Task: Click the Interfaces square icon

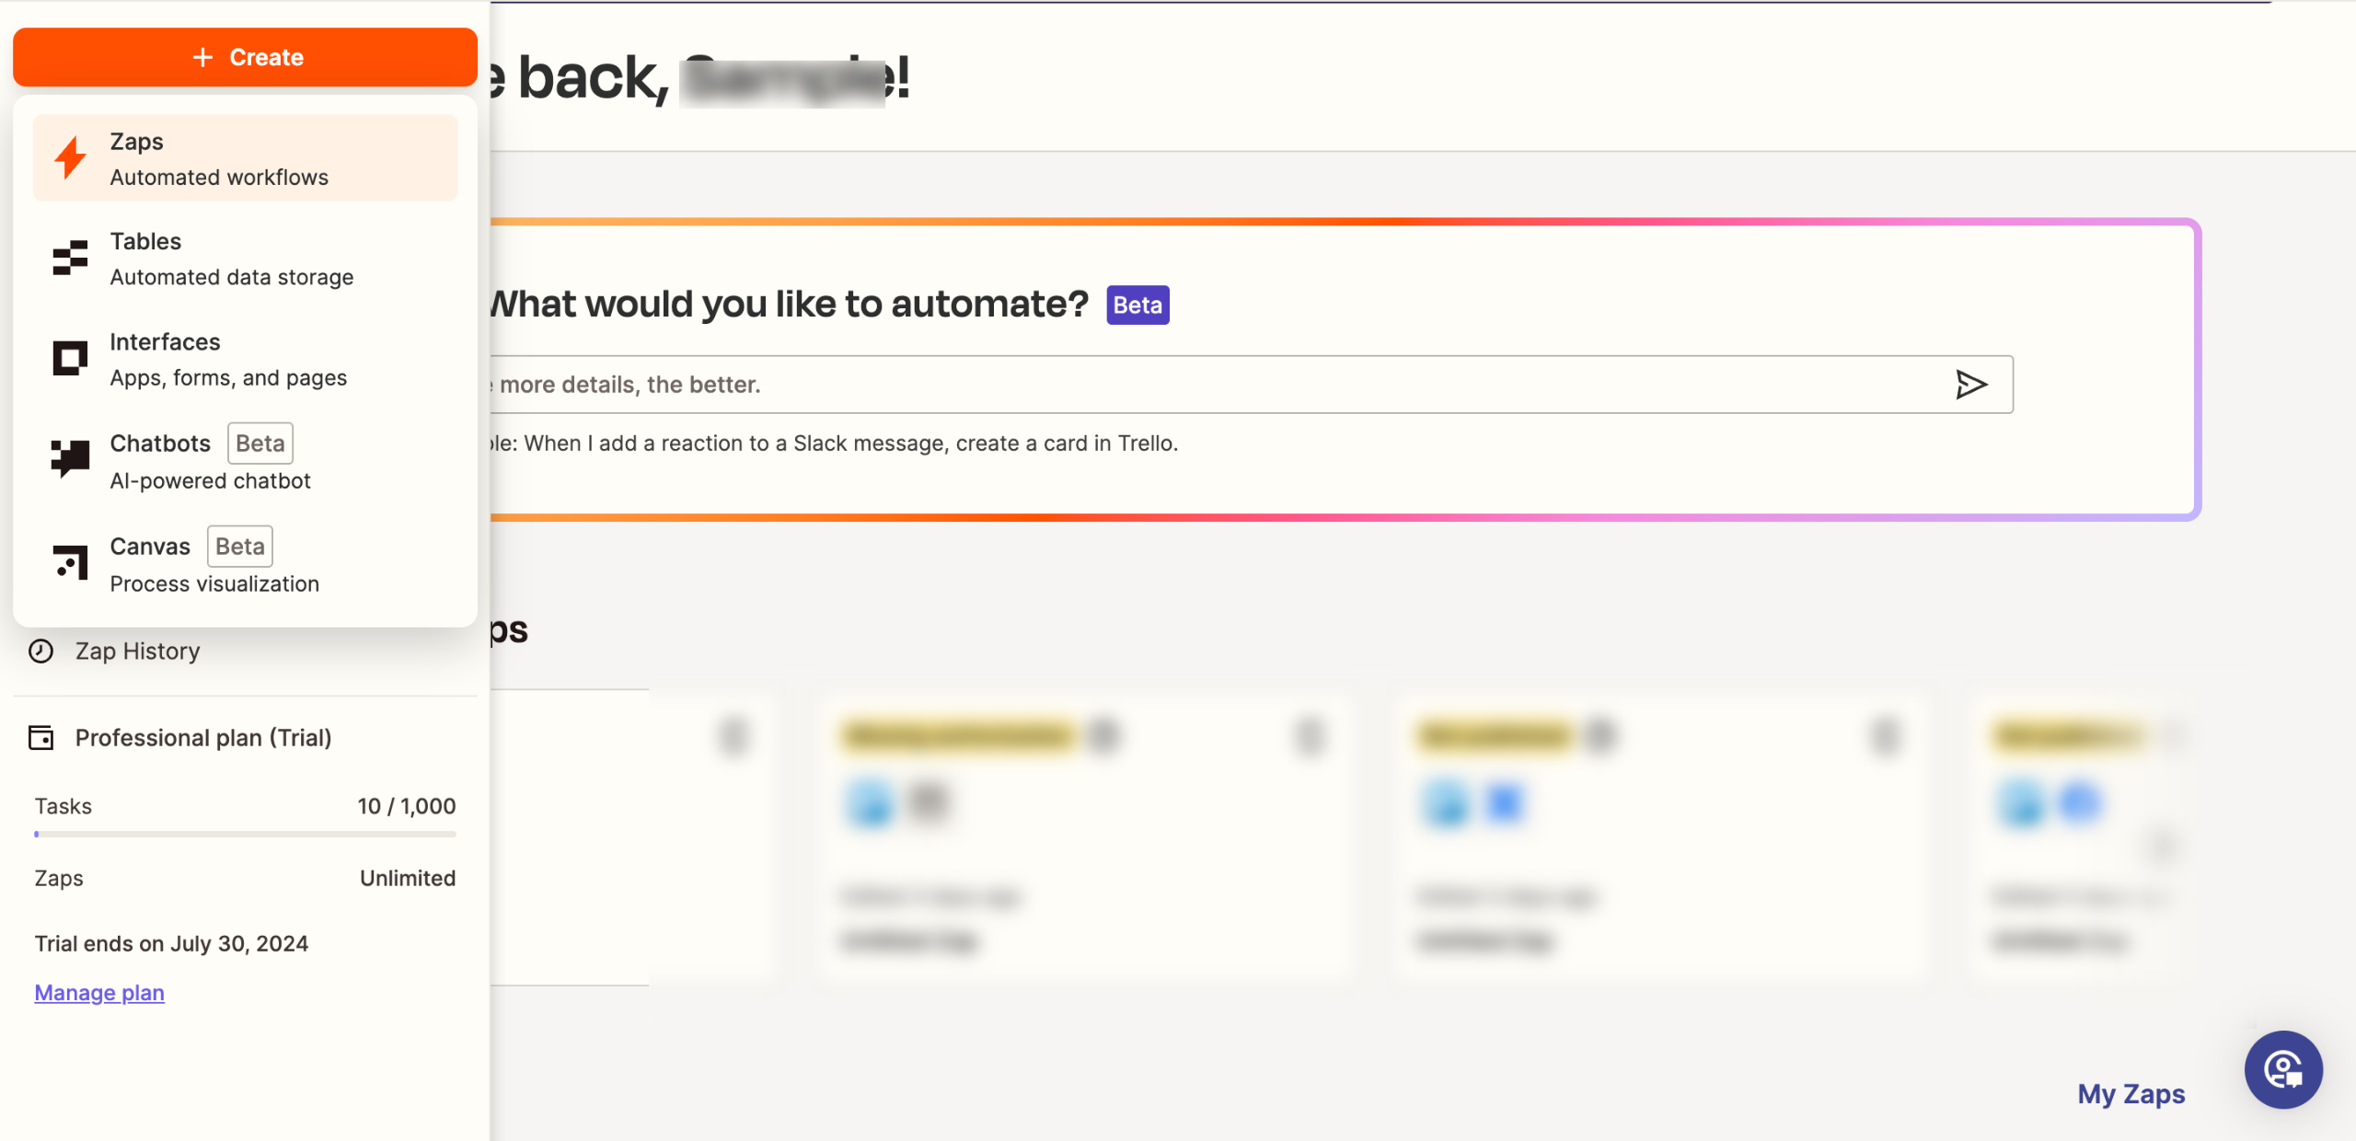Action: 70,359
